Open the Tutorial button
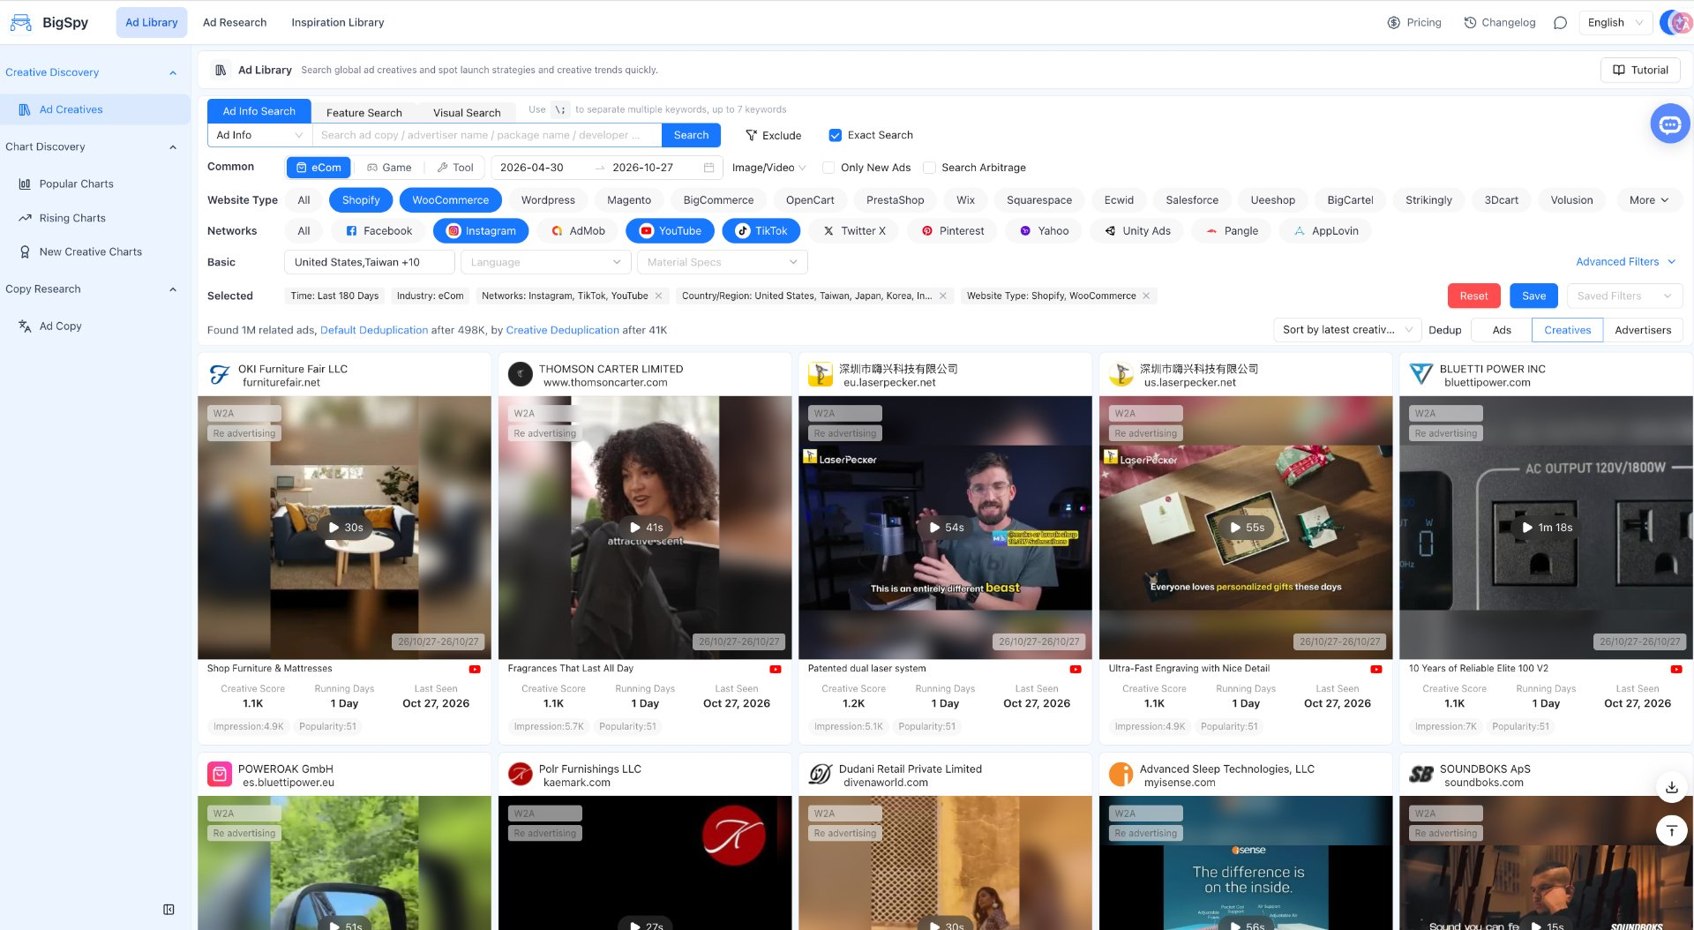The image size is (1694, 930). (1640, 71)
